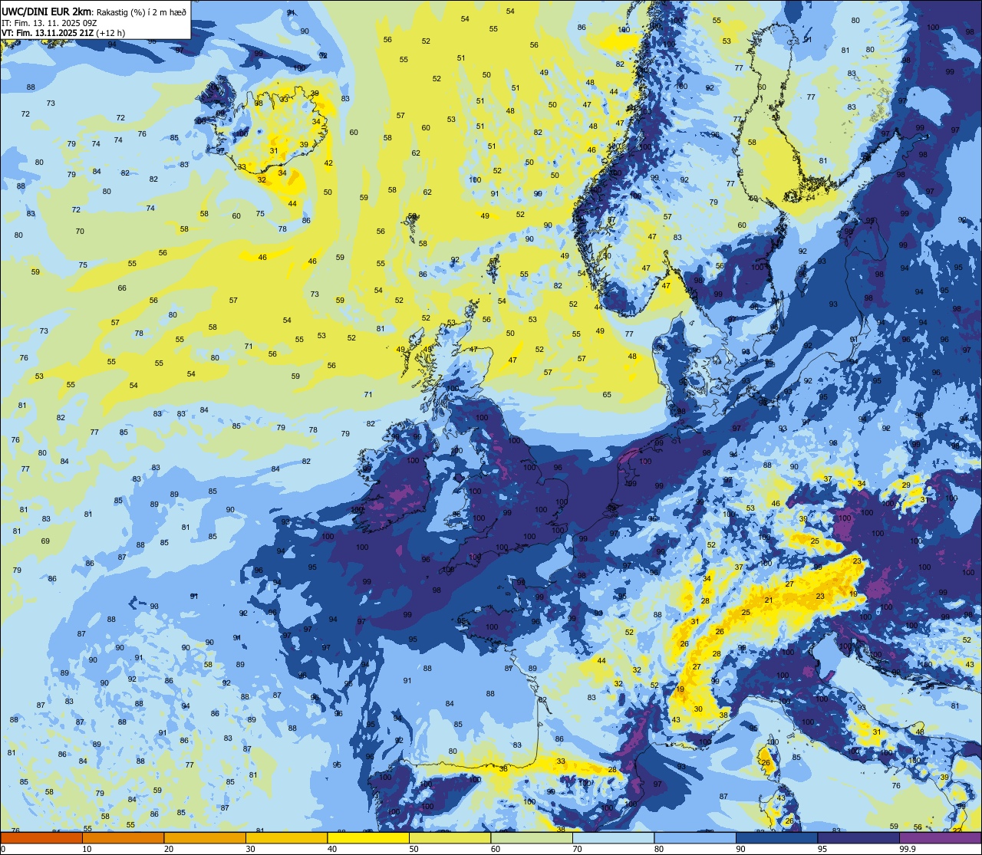Viewport: 982px width, 855px height.
Task: Click the 'VT: Fim. 13.11.2025 21Z' line
Action: [x=46, y=32]
